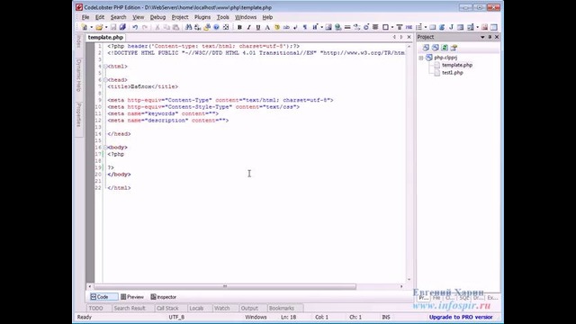Click the red chart-like icon in toolbar

(484, 27)
